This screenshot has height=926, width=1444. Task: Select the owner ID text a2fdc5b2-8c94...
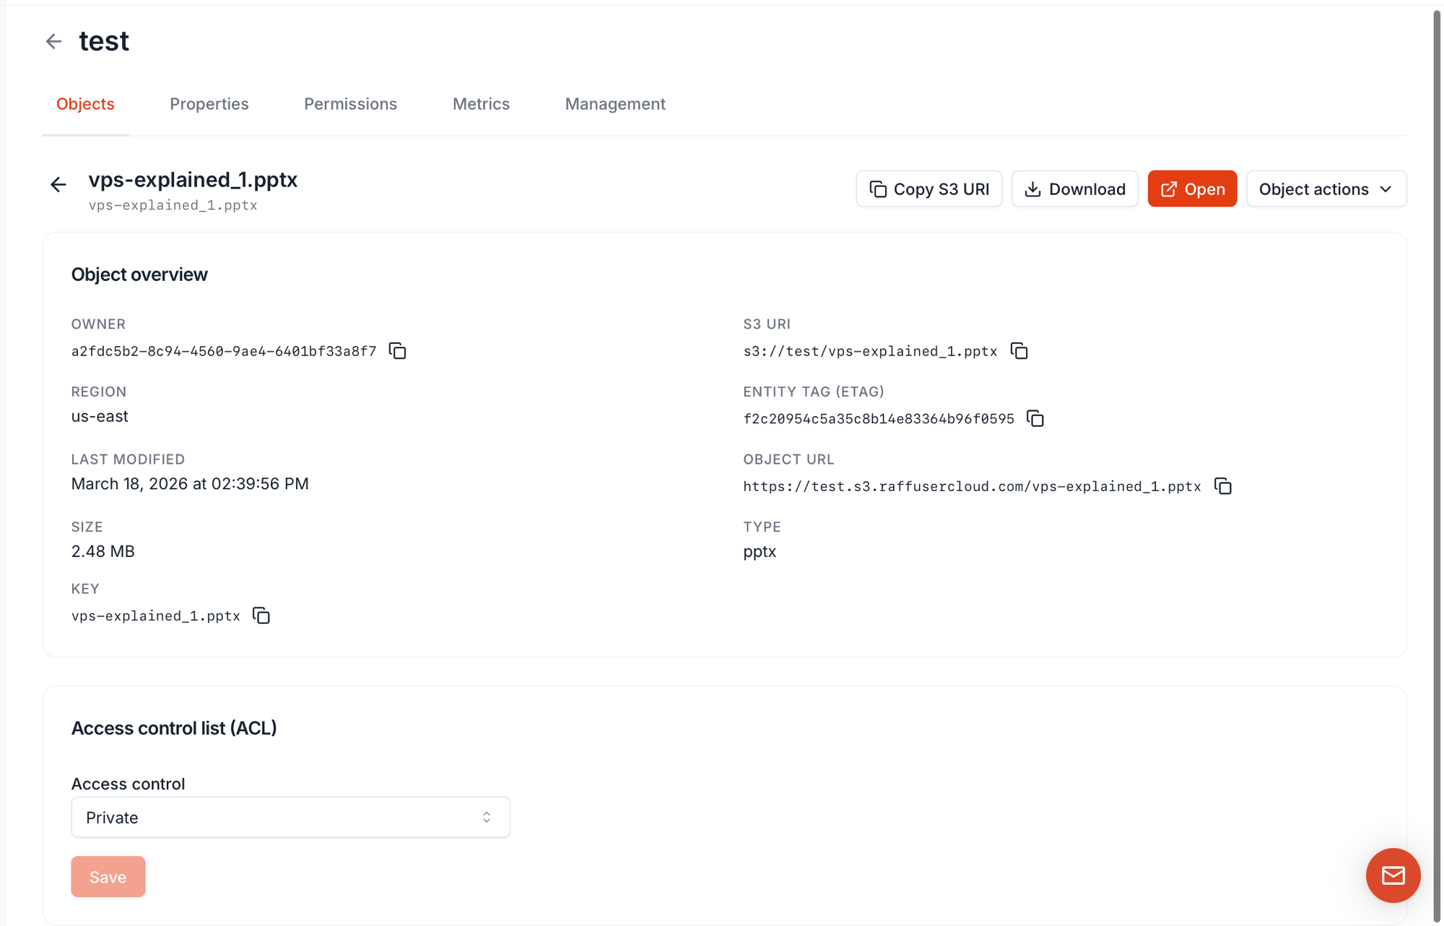[224, 351]
